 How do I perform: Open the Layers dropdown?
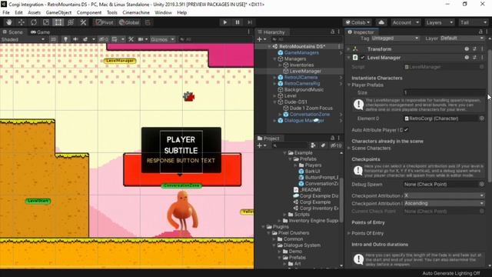(439, 22)
